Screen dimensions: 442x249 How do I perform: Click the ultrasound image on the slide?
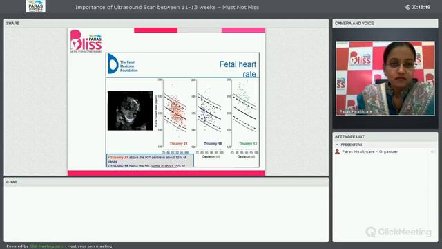[x=131, y=111]
